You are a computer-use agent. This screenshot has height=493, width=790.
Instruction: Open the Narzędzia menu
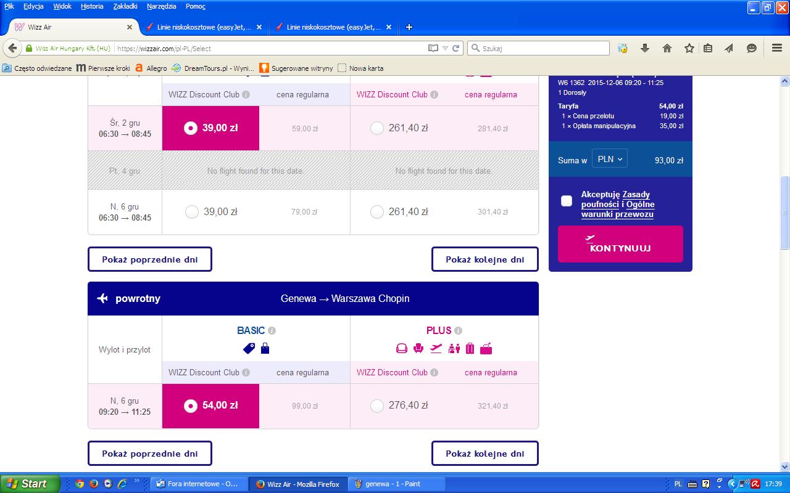click(x=162, y=6)
